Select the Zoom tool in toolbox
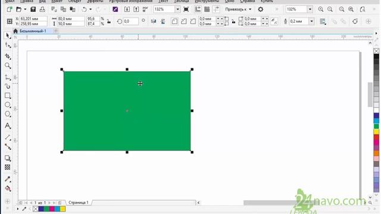The width and height of the screenshot is (381, 214). (8, 66)
